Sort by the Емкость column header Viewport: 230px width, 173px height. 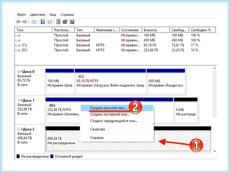pos(156,30)
